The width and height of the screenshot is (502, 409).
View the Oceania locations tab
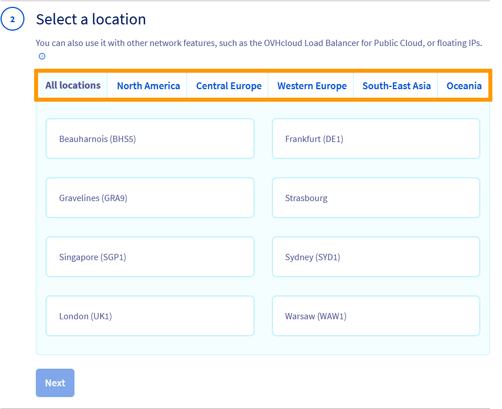click(464, 86)
